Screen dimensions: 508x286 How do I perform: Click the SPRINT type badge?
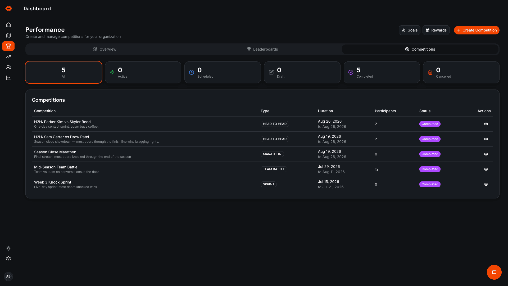point(268,184)
